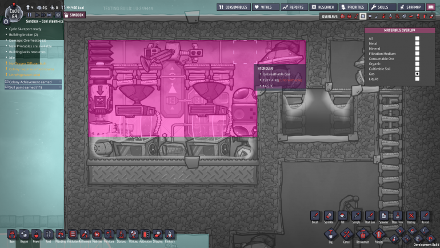The height and width of the screenshot is (248, 440).
Task: Set game speed to normal play
Action: click(37, 15)
